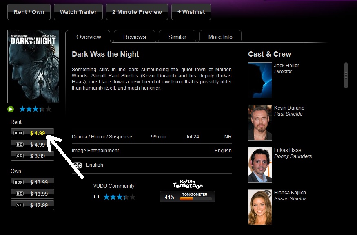Click the VUDU Community star rating
The width and height of the screenshot is (357, 235).
coord(119,197)
